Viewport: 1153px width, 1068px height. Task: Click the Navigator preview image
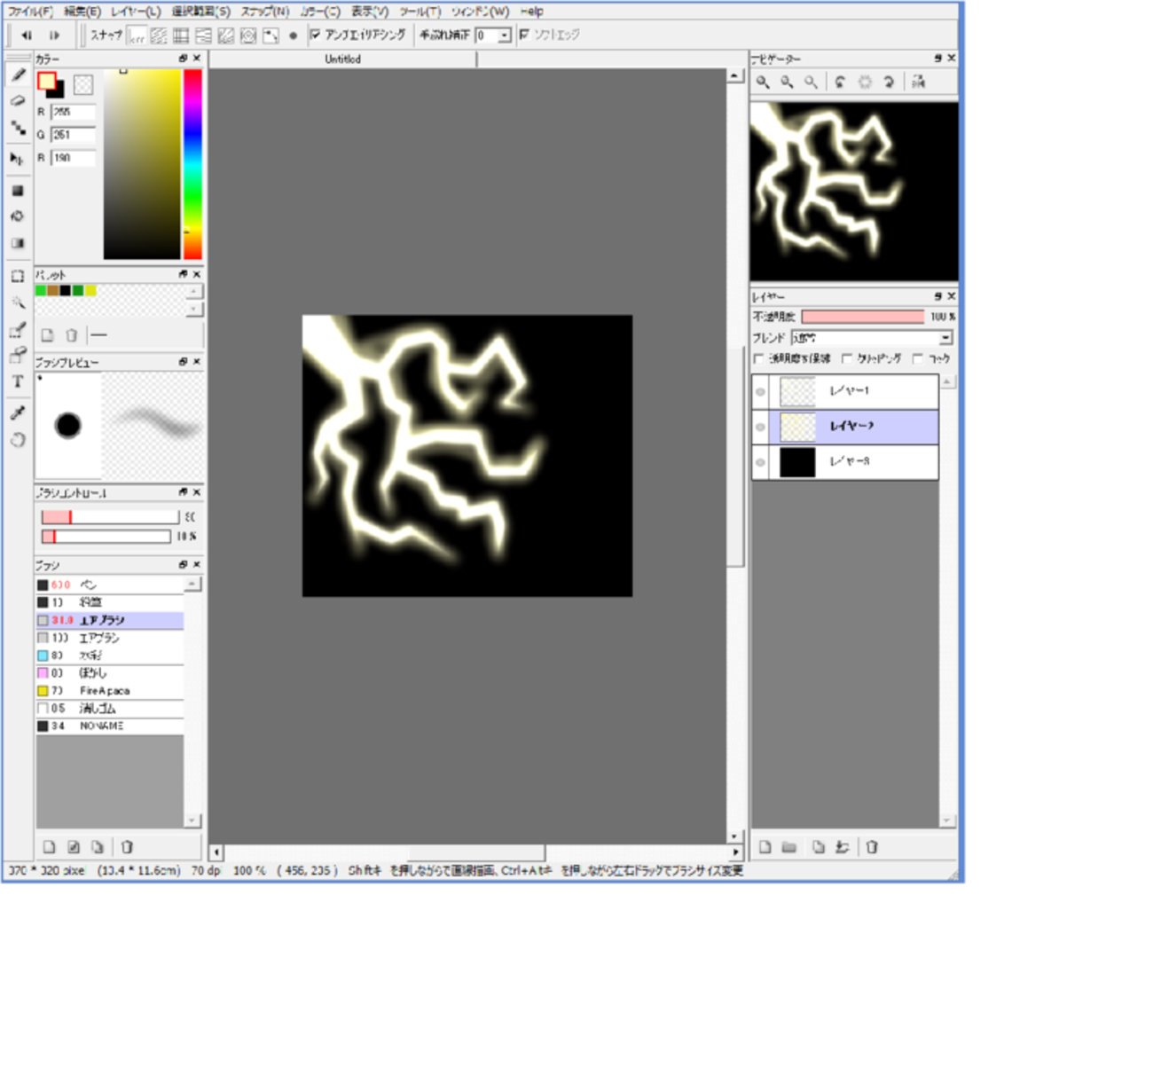(854, 191)
